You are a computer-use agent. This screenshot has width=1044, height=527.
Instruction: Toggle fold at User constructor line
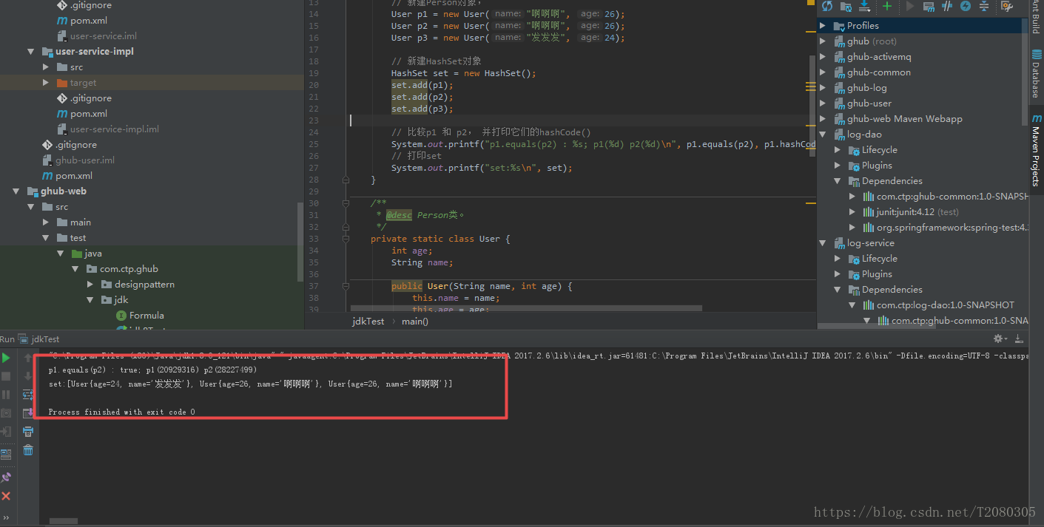346,286
